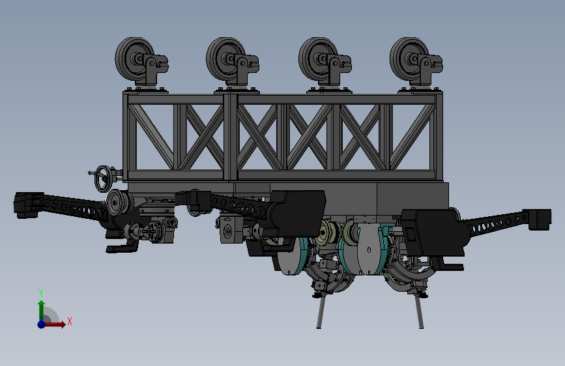Click the blue Z axis ball of the triad
The height and width of the screenshot is (366, 565).
click(41, 324)
